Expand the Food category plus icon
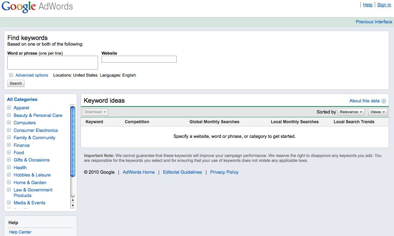This screenshot has height=236, width=394. coord(9,152)
